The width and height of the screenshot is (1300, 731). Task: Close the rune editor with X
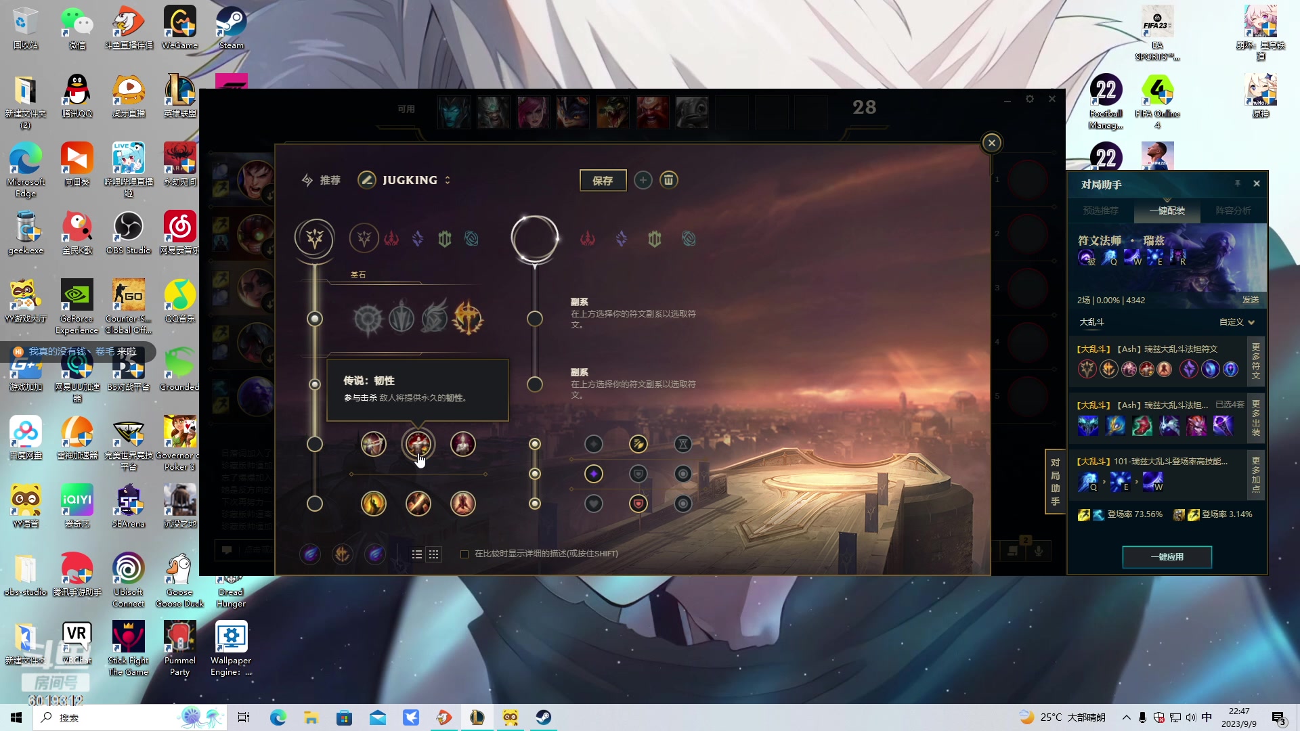point(992,143)
